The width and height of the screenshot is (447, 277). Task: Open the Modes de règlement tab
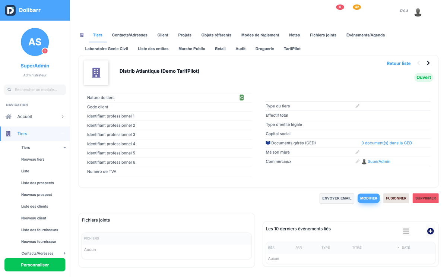coord(260,35)
